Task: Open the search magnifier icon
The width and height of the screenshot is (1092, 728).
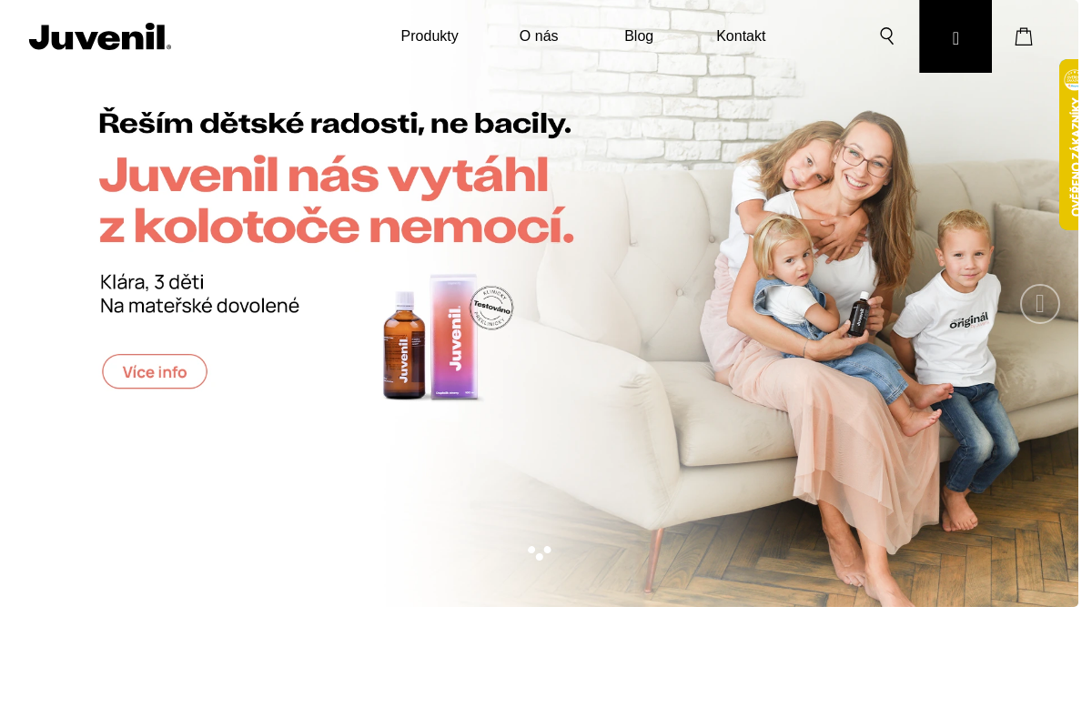Action: pyautogui.click(x=887, y=36)
